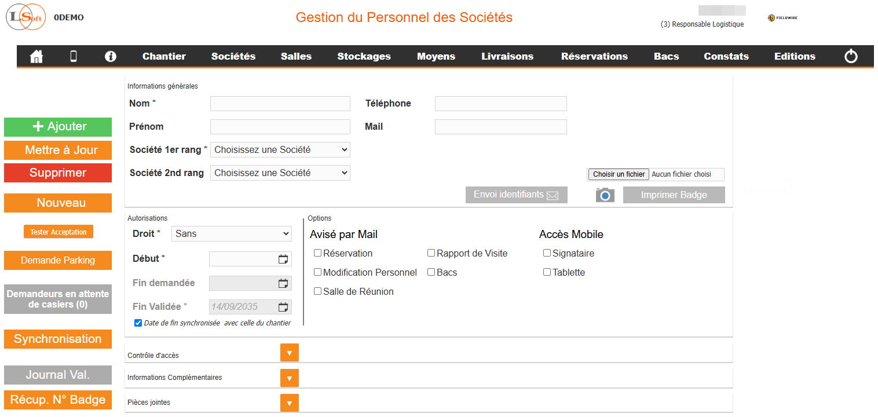Open the mobile phone icon in navbar
Screen dimensions: 878x417
click(x=74, y=56)
